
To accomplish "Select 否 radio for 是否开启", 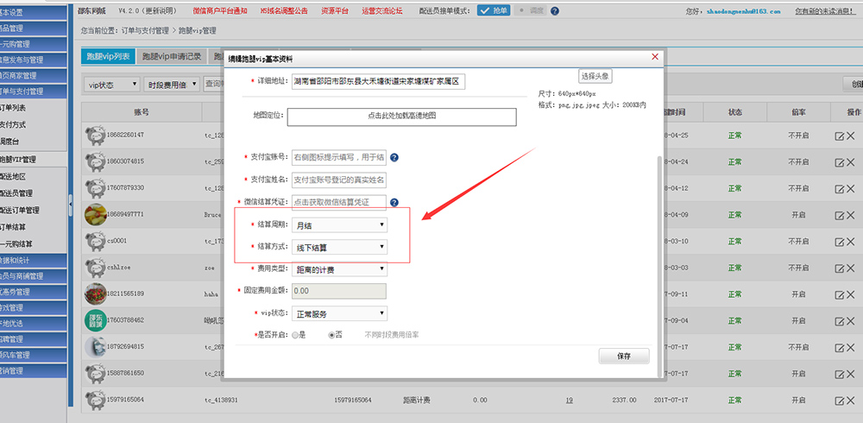I will coord(331,335).
